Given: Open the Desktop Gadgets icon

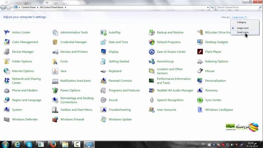Looking at the screenshot, I should pyautogui.click(x=200, y=42).
